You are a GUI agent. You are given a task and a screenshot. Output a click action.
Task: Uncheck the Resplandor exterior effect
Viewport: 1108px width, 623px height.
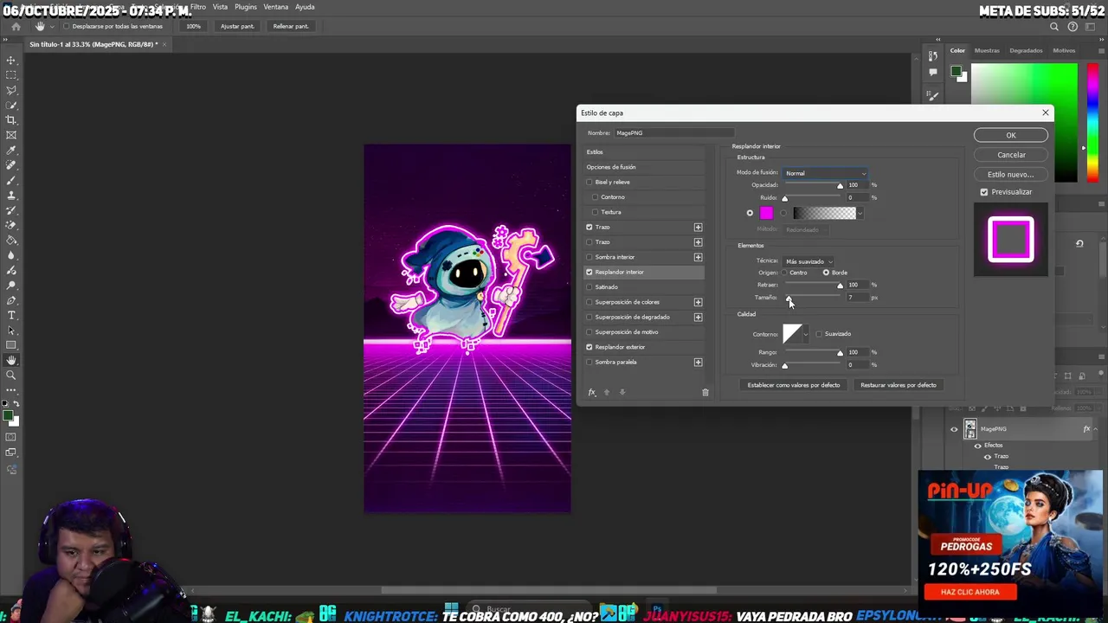coord(589,347)
